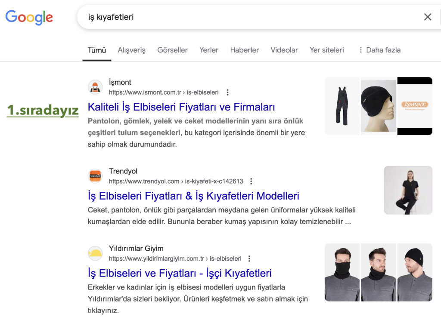The image size is (441, 323).
Task: Click the İşmont site favicon
Action: pos(95,87)
